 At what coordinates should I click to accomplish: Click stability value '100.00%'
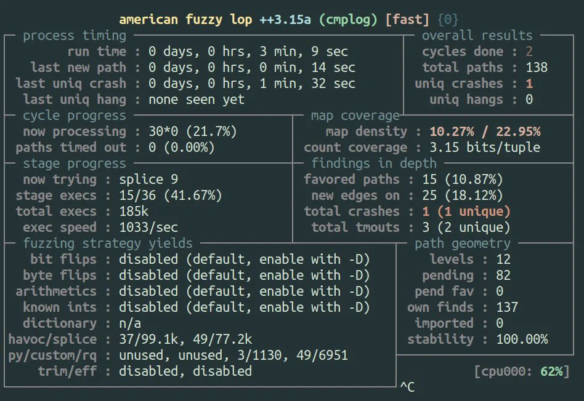pyautogui.click(x=522, y=339)
